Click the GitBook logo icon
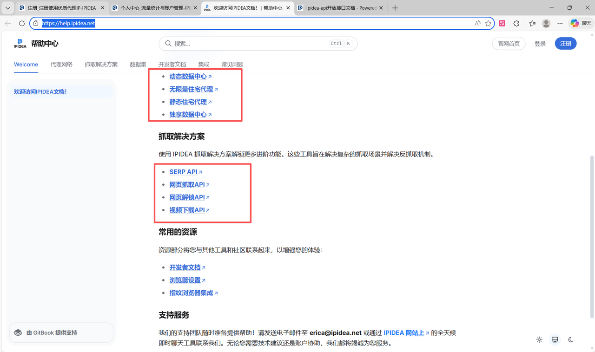The height and width of the screenshot is (352, 595). pyautogui.click(x=18, y=332)
